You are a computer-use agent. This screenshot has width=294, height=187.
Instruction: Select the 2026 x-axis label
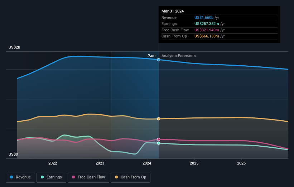tap(241, 163)
